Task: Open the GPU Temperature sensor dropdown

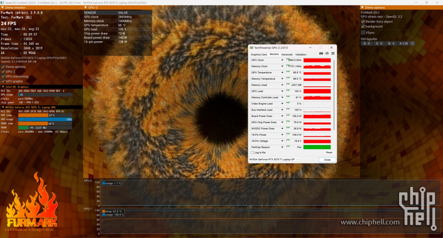Action: click(282, 73)
